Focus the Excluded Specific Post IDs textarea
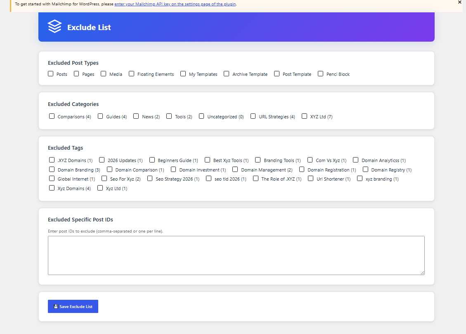 236,255
